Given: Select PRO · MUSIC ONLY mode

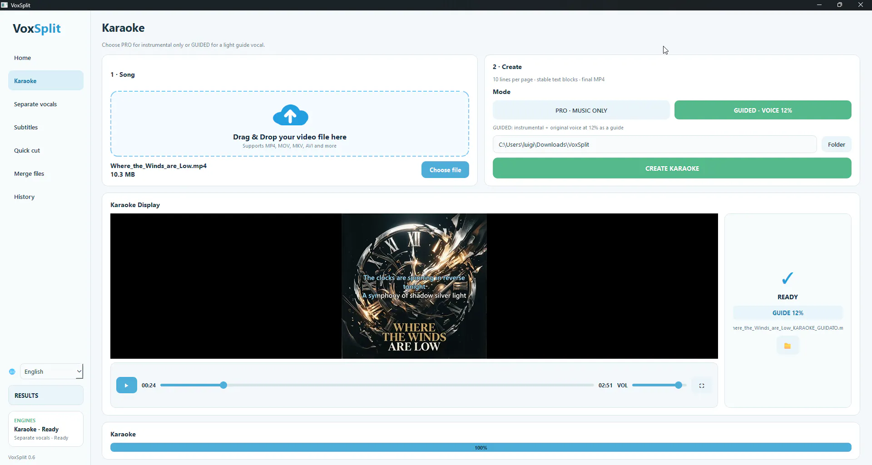Looking at the screenshot, I should [581, 110].
